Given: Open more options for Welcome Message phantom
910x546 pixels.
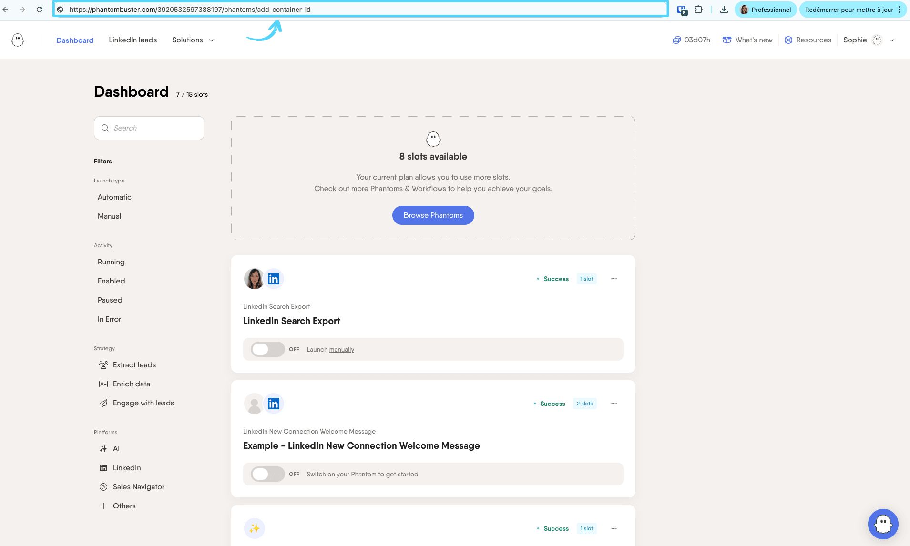Looking at the screenshot, I should point(614,404).
